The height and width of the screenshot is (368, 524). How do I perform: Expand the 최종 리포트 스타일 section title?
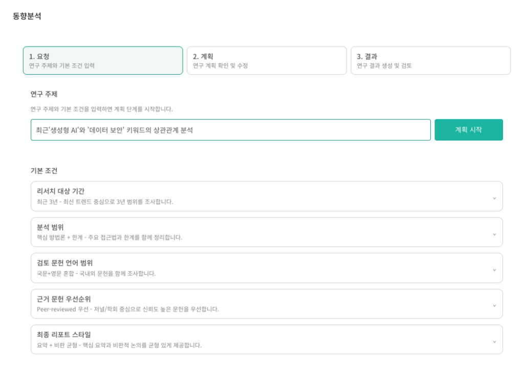64,335
